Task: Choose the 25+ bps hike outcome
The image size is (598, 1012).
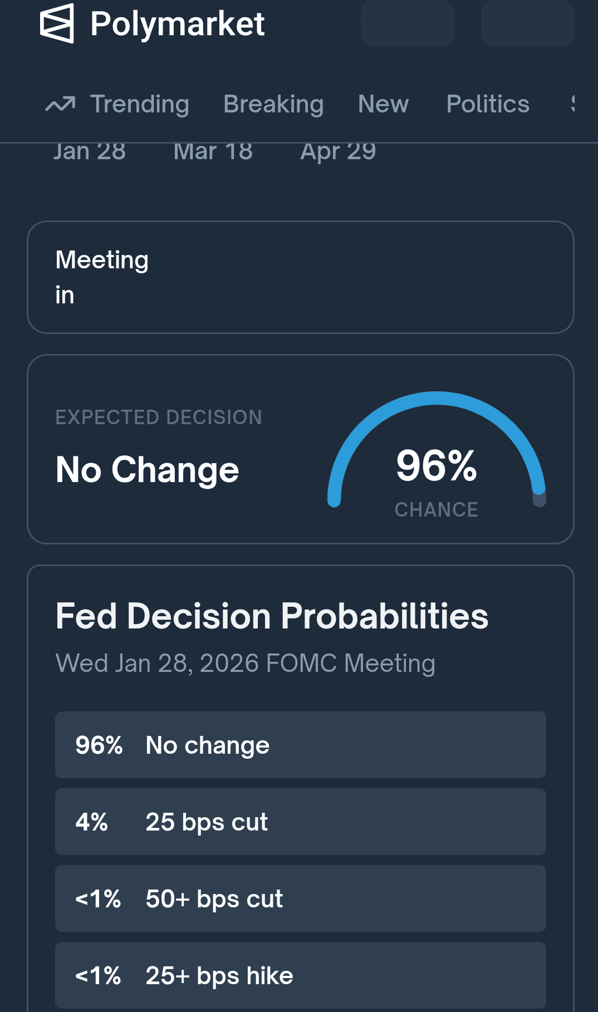Action: tap(300, 975)
